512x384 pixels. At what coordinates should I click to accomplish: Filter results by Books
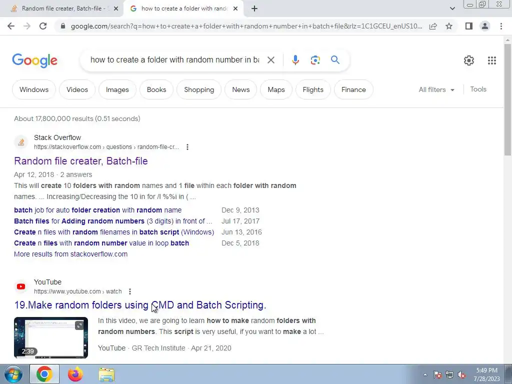[156, 89]
